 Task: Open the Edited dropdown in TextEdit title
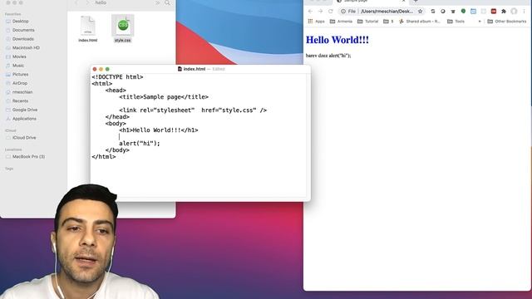coord(219,69)
